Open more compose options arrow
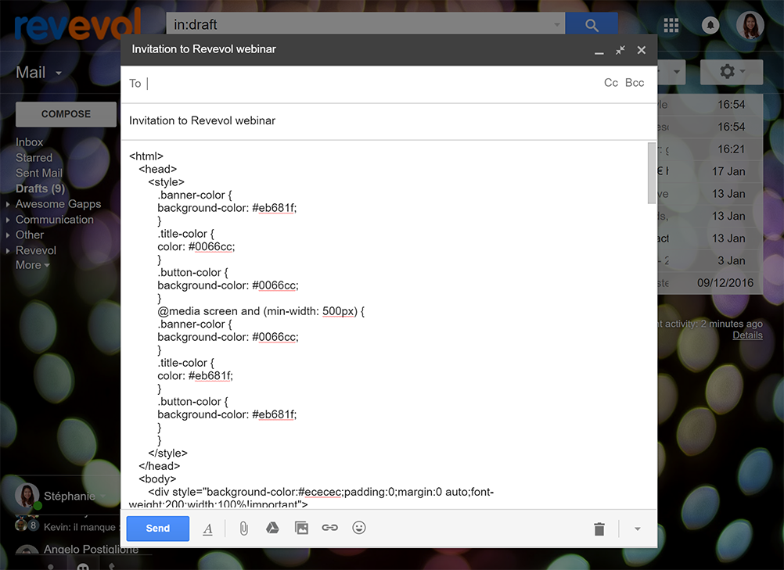 (638, 529)
